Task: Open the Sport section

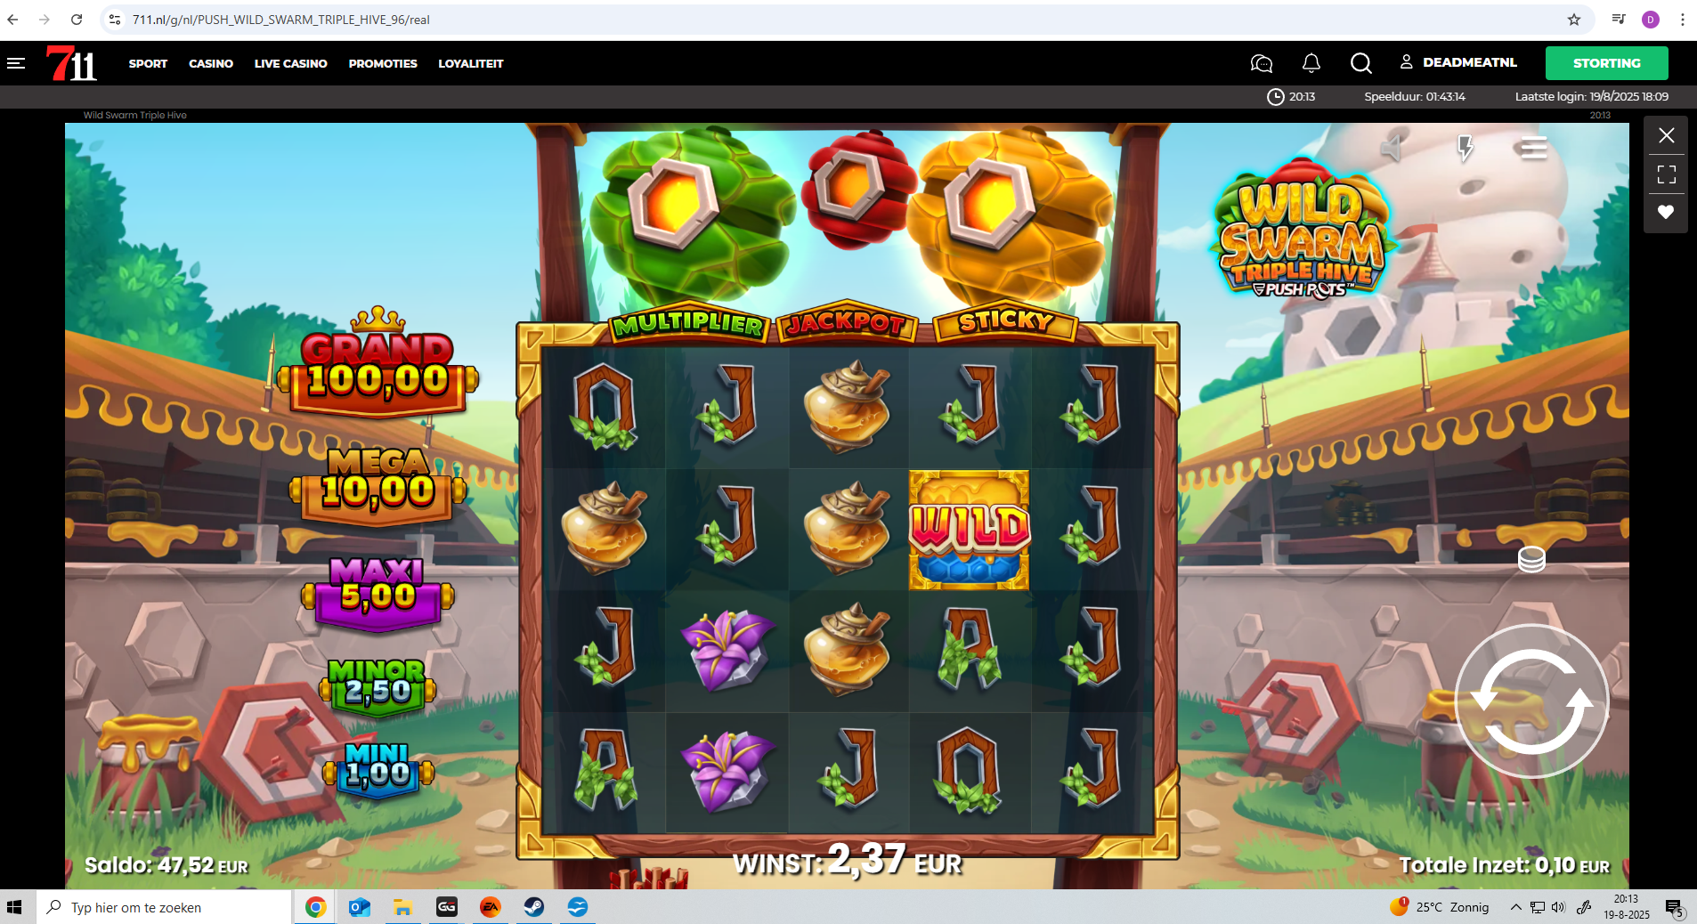Action: tap(148, 63)
